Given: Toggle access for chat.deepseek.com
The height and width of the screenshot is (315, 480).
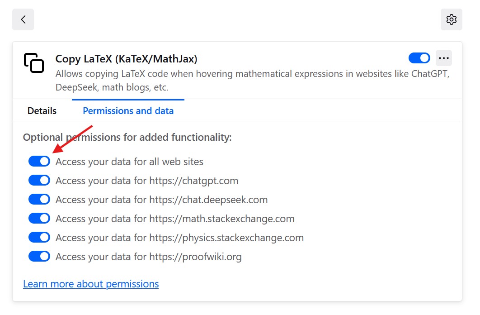Looking at the screenshot, I should pos(39,199).
